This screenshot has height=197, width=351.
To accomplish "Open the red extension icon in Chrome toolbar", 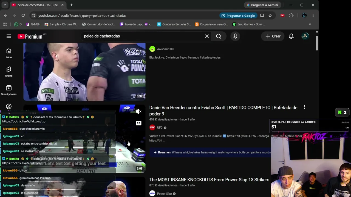I will coord(282,16).
